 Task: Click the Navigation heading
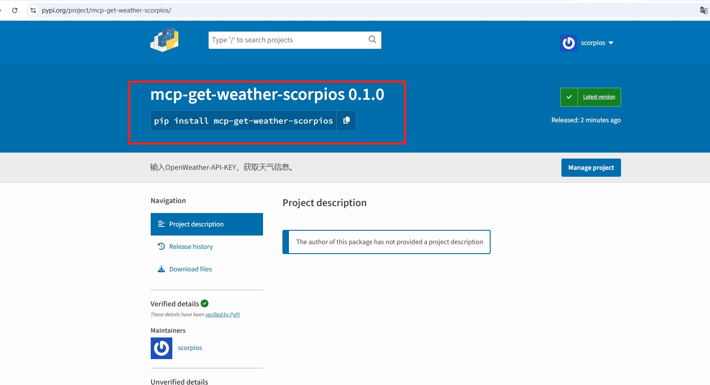tap(168, 200)
